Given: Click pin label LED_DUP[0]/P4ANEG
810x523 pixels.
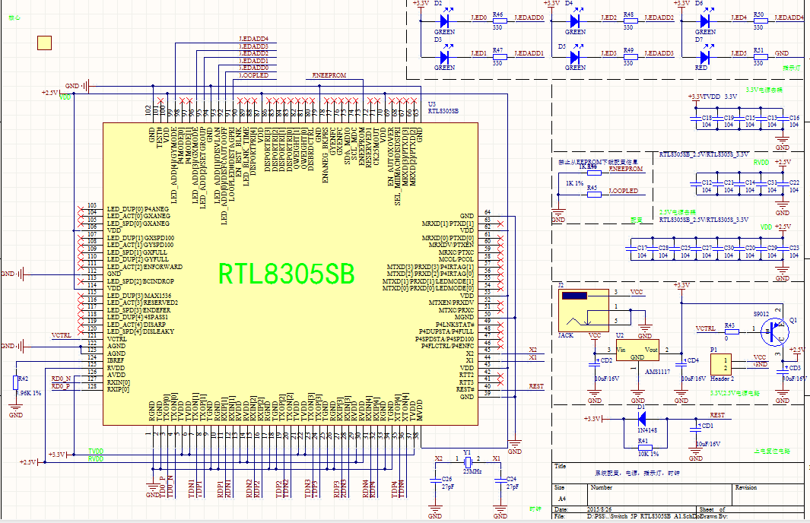Looking at the screenshot, I should point(138,209).
